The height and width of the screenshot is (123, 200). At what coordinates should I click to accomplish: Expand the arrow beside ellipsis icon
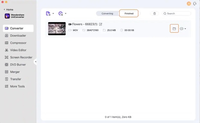coord(185,29)
